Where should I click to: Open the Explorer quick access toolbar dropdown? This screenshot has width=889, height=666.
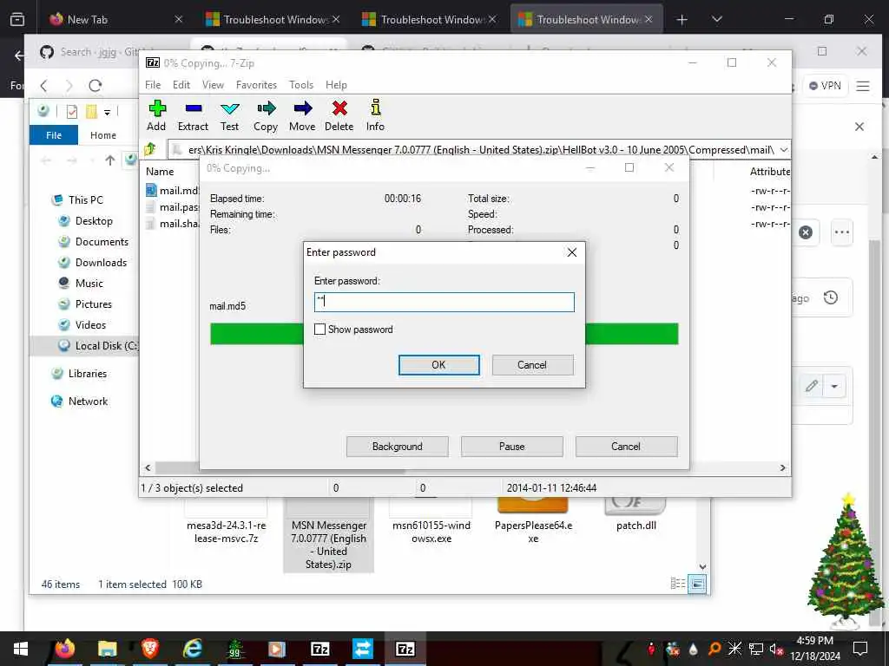pos(107,112)
